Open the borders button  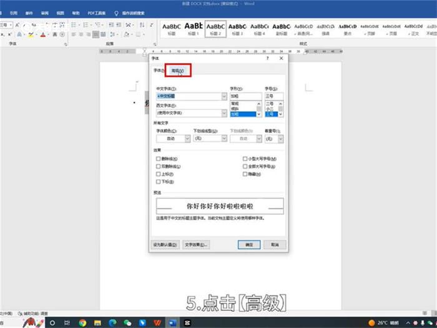[x=139, y=34]
